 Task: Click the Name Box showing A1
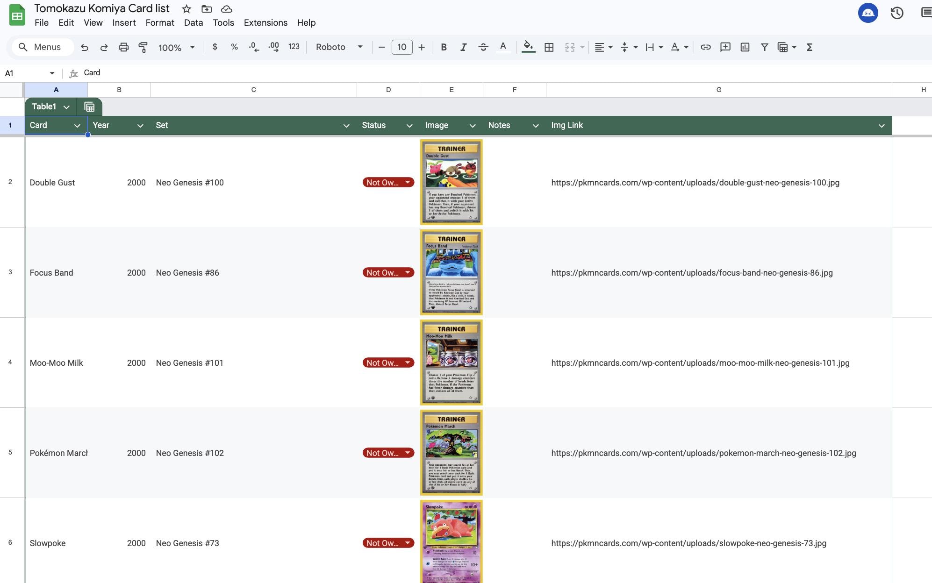[x=29, y=73]
